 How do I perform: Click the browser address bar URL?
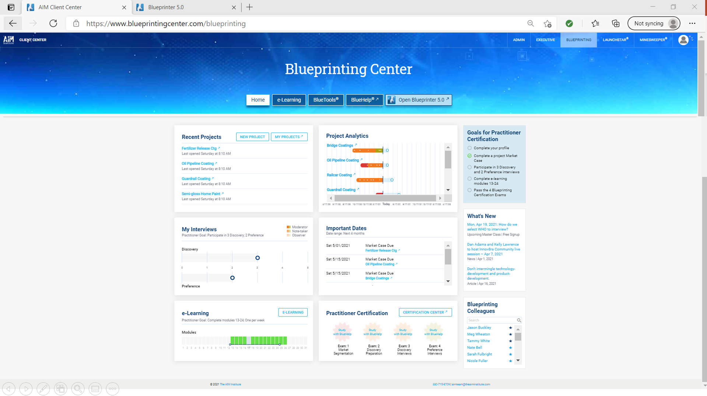[x=166, y=24]
